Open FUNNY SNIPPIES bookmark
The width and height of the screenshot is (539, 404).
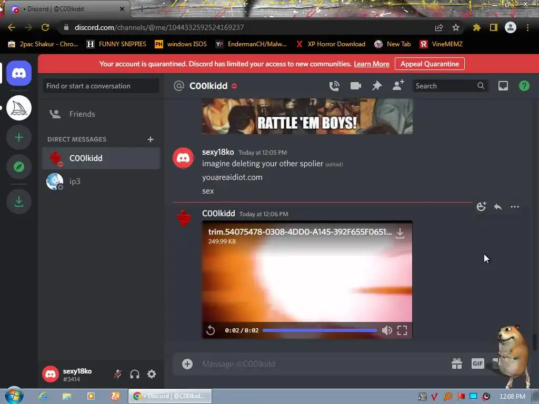(x=116, y=44)
